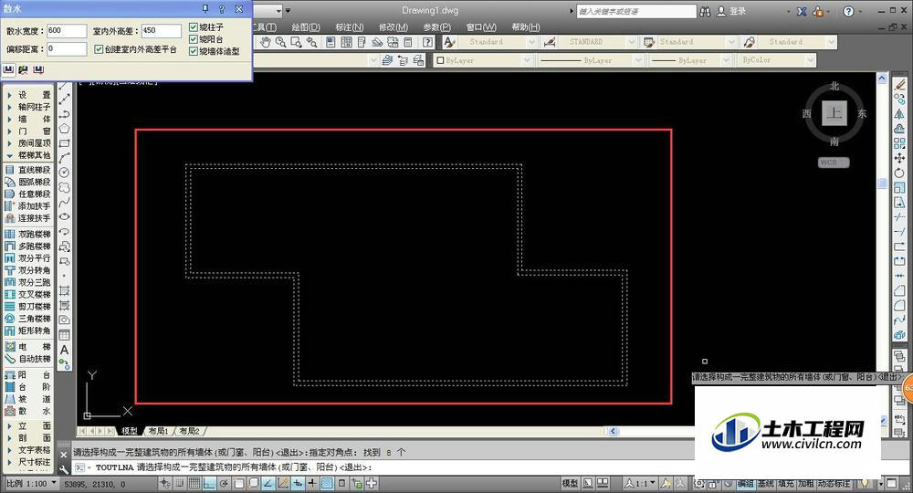Select the 添加扶手 add handrail tool

[x=27, y=206]
